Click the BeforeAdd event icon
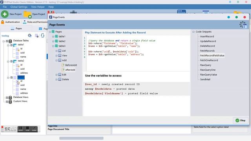 click(x=63, y=65)
